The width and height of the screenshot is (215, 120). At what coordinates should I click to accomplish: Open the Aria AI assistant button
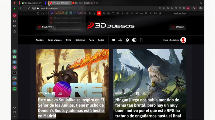coord(201,8)
